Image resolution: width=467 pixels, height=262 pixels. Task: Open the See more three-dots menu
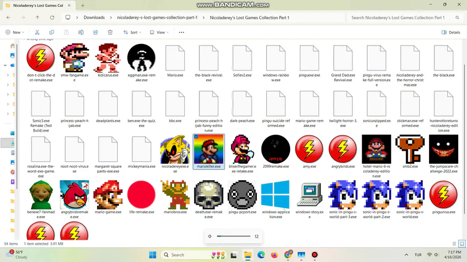pos(182,32)
